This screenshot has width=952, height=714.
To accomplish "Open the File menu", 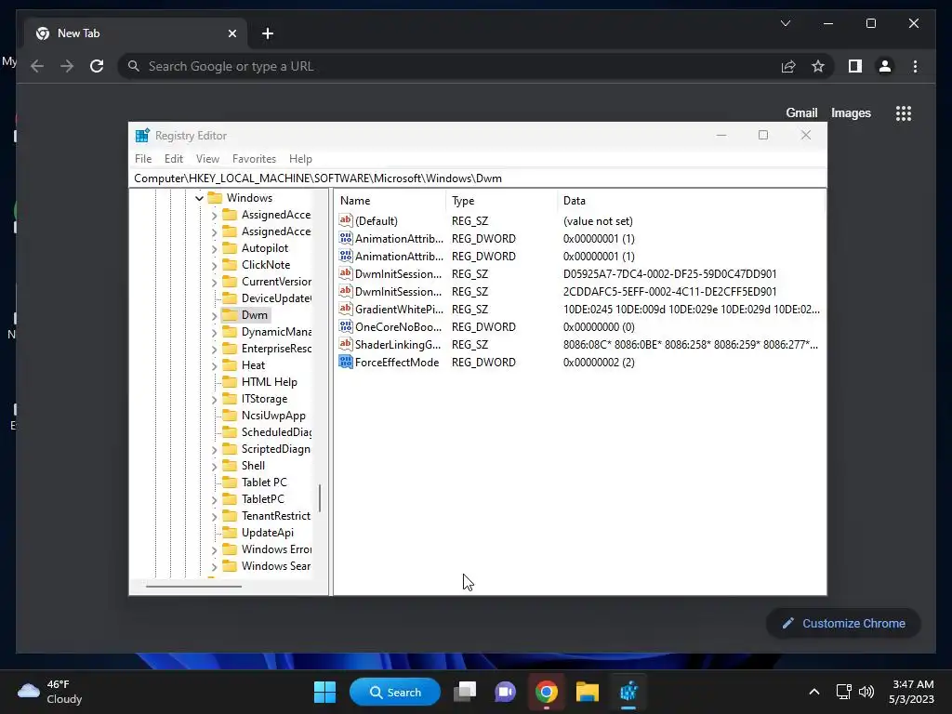I will click(x=143, y=158).
